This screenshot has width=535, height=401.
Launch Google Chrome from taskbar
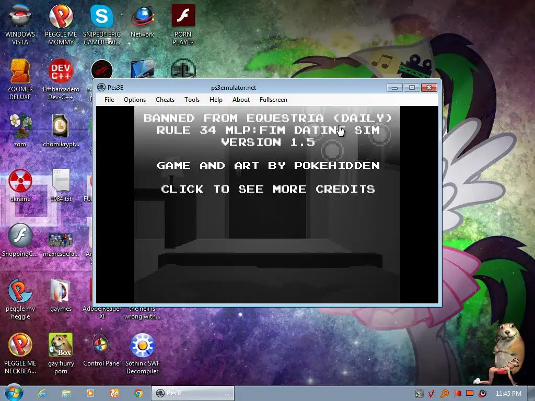tap(138, 393)
